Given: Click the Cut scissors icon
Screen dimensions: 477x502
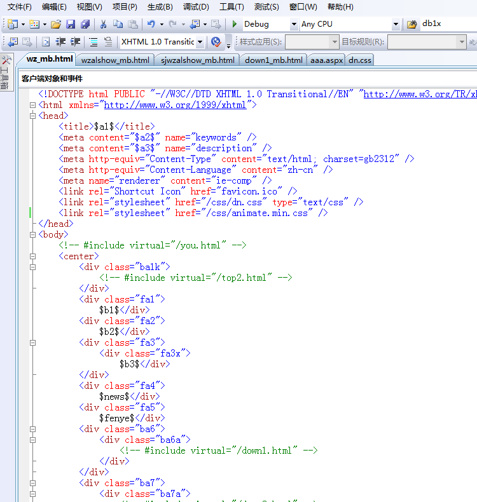Looking at the screenshot, I should [x=103, y=24].
